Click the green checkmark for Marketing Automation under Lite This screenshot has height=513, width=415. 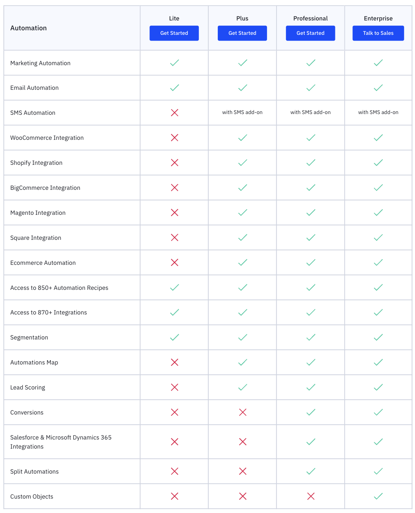click(174, 63)
